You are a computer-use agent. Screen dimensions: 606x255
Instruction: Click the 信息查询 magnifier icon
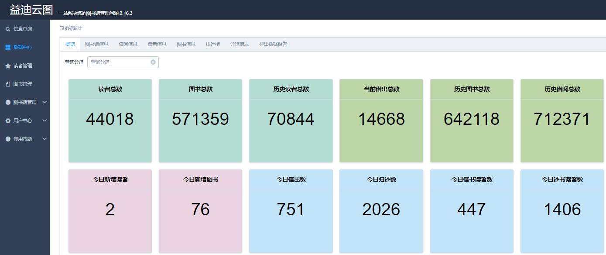[8, 29]
